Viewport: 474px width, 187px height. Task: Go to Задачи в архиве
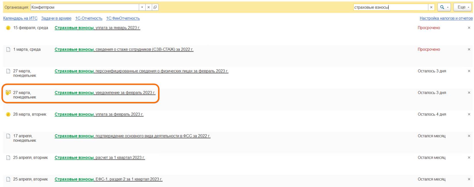tap(56, 18)
